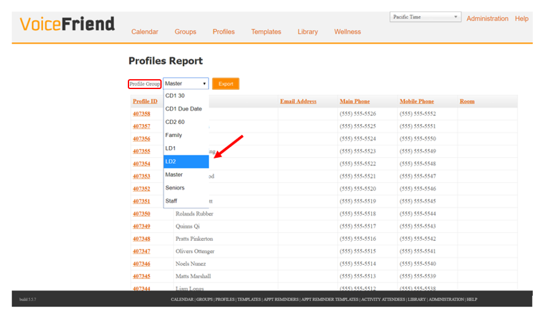Open profile 407350
The image size is (542, 315).
[x=141, y=214]
